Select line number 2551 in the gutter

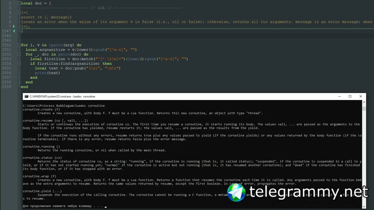(x=6, y=50)
